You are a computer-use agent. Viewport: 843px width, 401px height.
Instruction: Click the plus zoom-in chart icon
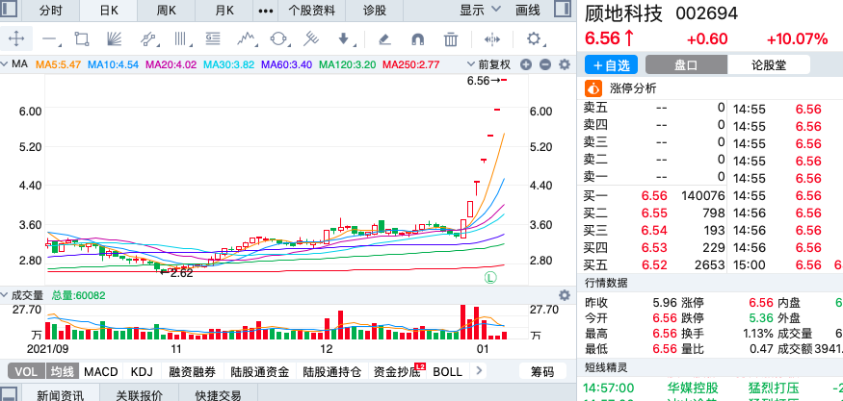[x=526, y=64]
